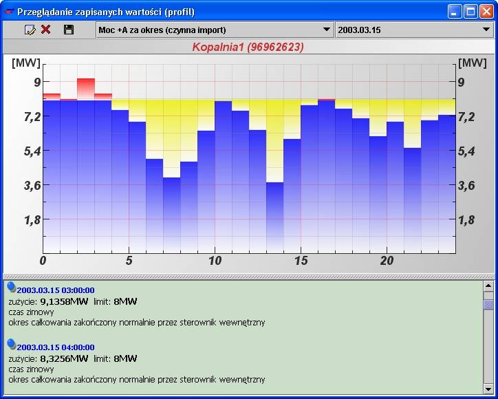Image resolution: width=498 pixels, height=399 pixels.
Task: Maximize the profile viewer window
Action: (x=471, y=12)
